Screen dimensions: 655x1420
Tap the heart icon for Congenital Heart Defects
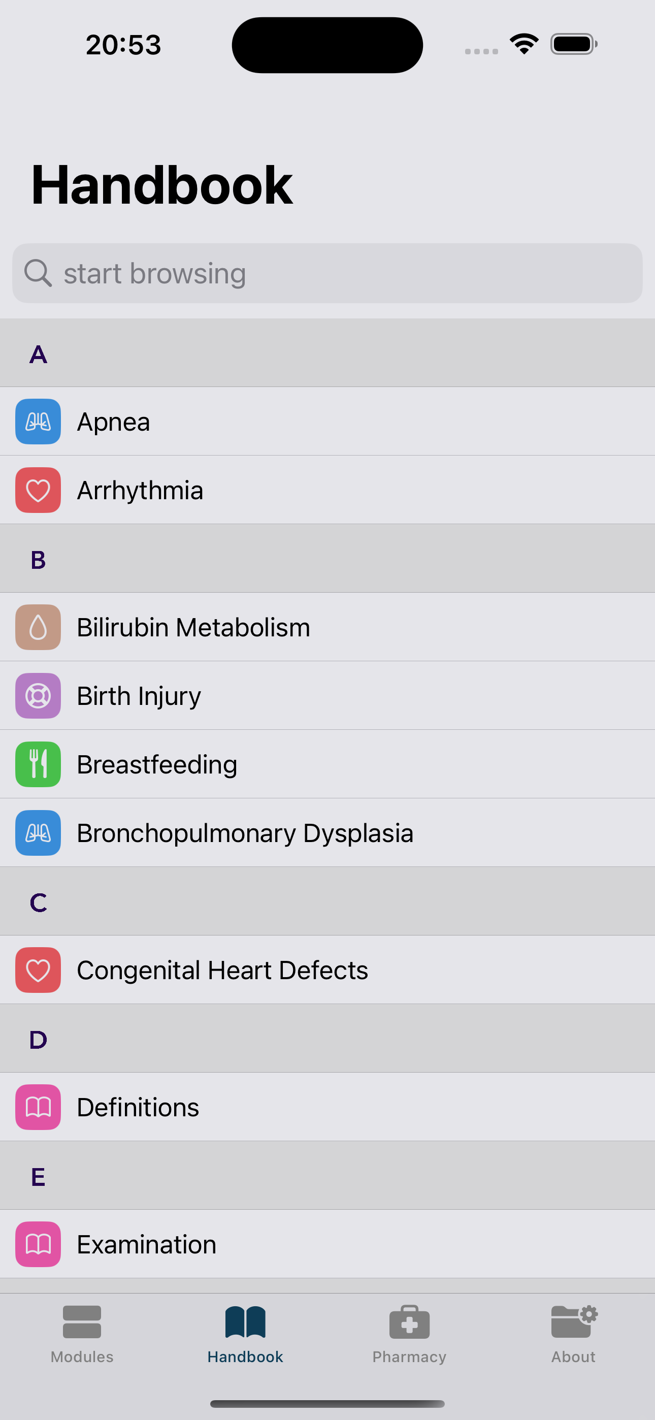point(38,970)
